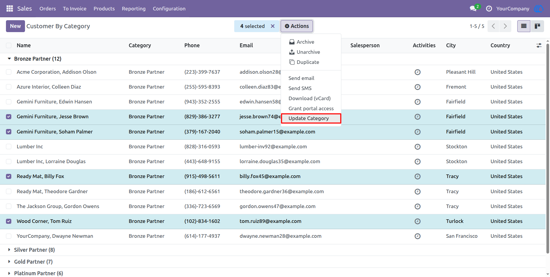Select Send SMS action
550x277 pixels.
[x=311, y=88]
